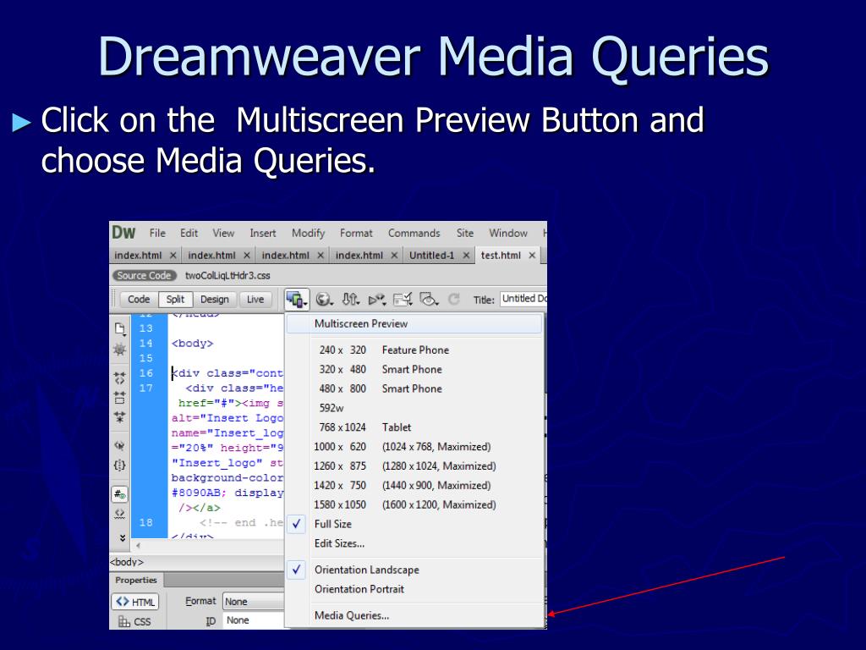Screen dimensions: 866x650
Task: Open the Format dropdown in Properties
Action: [254, 602]
